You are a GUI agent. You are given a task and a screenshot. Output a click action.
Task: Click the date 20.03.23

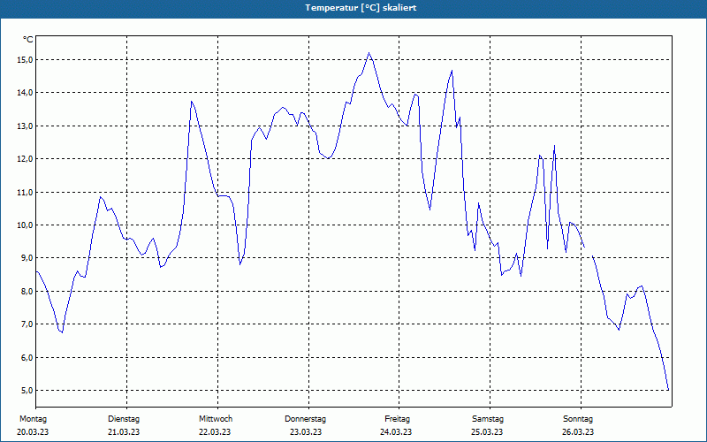point(33,432)
